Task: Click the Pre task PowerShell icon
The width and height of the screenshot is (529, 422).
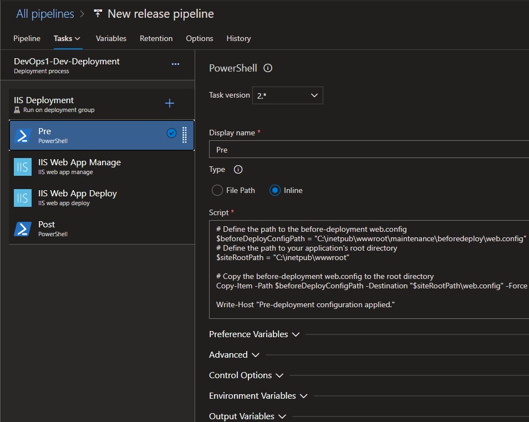Action: 23,136
